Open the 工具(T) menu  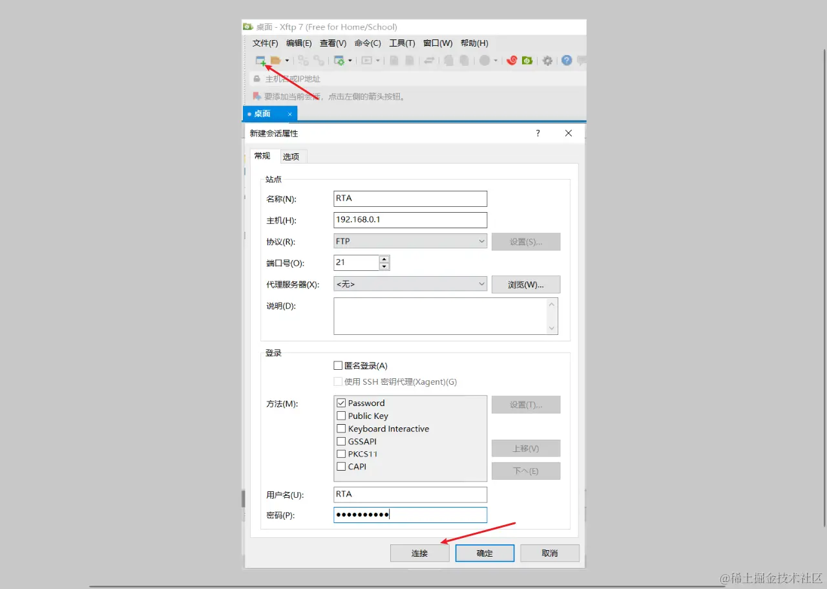click(402, 43)
